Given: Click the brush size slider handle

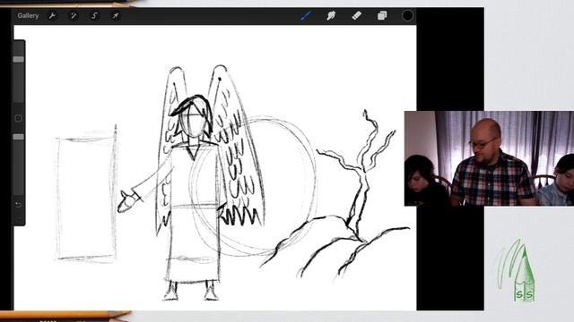Looking at the screenshot, I should 18,59.
